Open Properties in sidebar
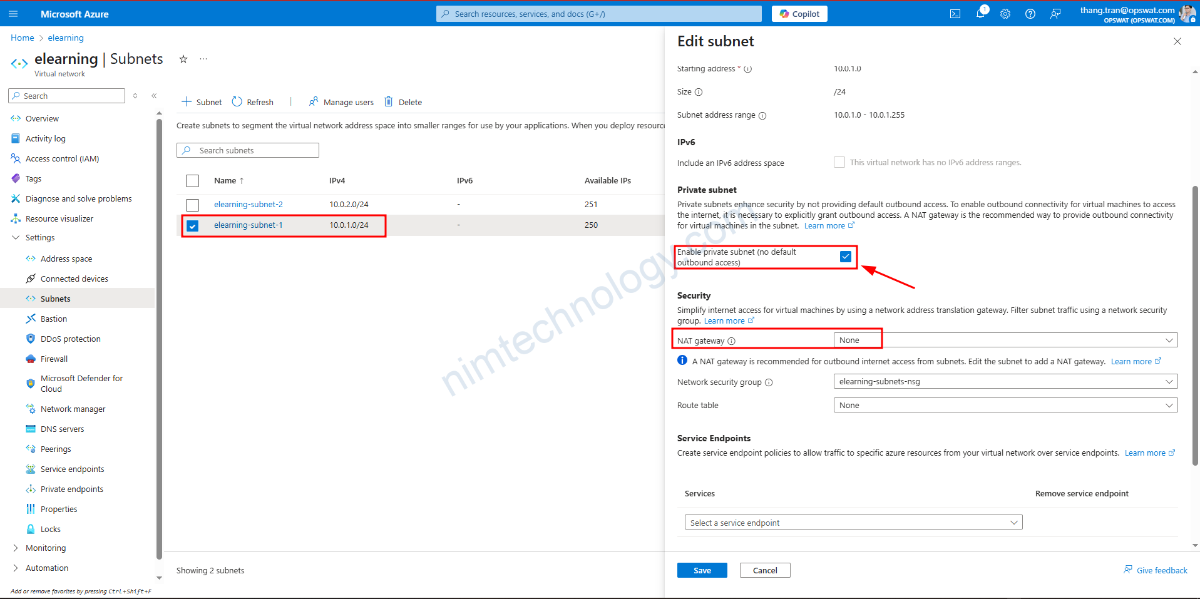Image resolution: width=1200 pixels, height=599 pixels. pos(59,509)
